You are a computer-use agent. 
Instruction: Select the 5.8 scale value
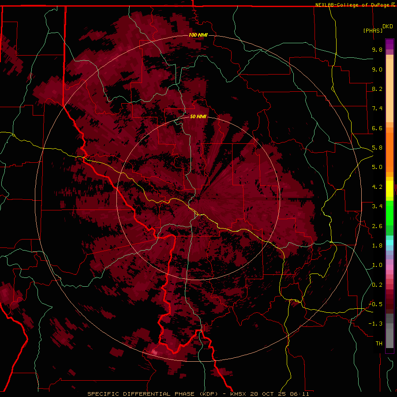(377, 148)
